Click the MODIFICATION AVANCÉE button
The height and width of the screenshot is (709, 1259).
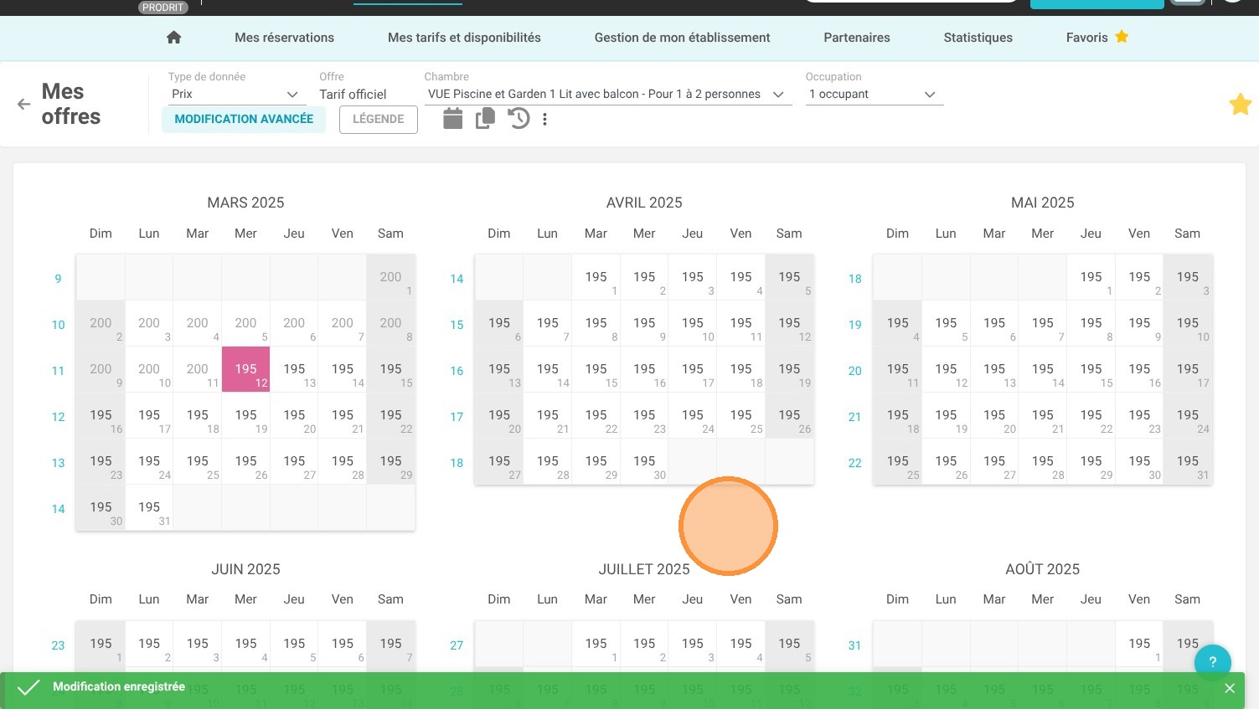tap(244, 119)
